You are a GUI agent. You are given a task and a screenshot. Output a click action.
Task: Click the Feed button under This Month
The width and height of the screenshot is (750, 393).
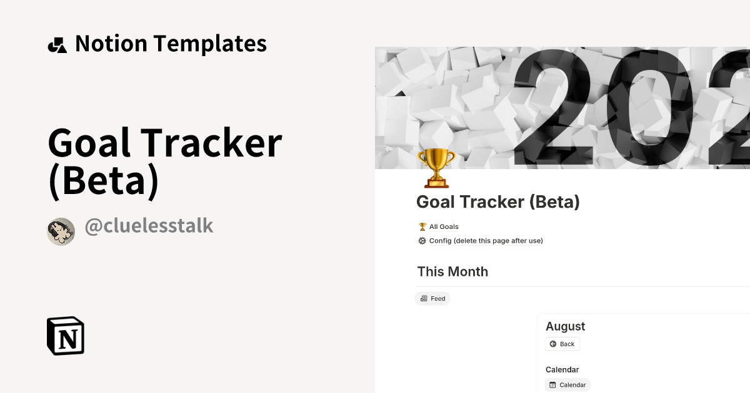pyautogui.click(x=432, y=298)
